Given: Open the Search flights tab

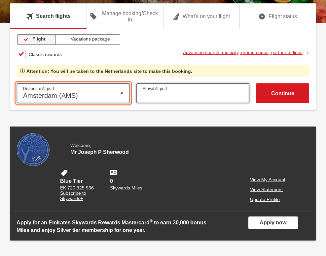Looking at the screenshot, I should click(48, 16).
